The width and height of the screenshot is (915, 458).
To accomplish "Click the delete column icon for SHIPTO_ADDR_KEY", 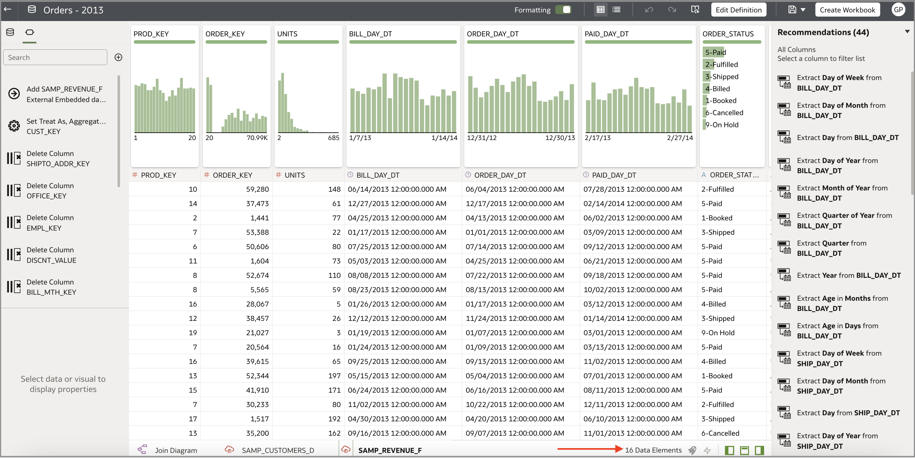I will tap(14, 158).
